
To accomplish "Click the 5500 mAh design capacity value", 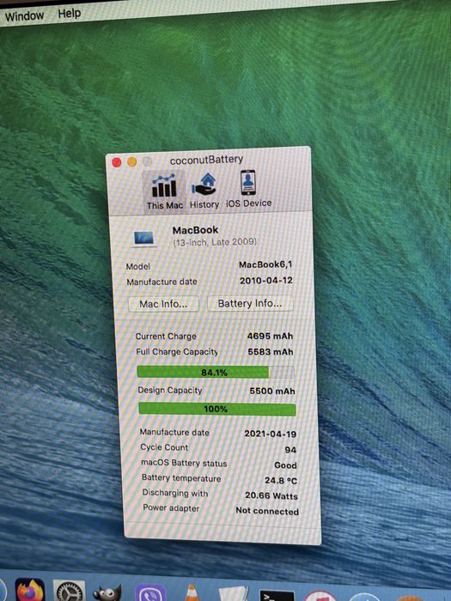I will [272, 391].
